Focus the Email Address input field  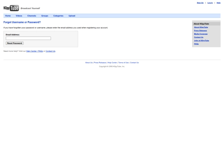pyautogui.click(x=28, y=38)
